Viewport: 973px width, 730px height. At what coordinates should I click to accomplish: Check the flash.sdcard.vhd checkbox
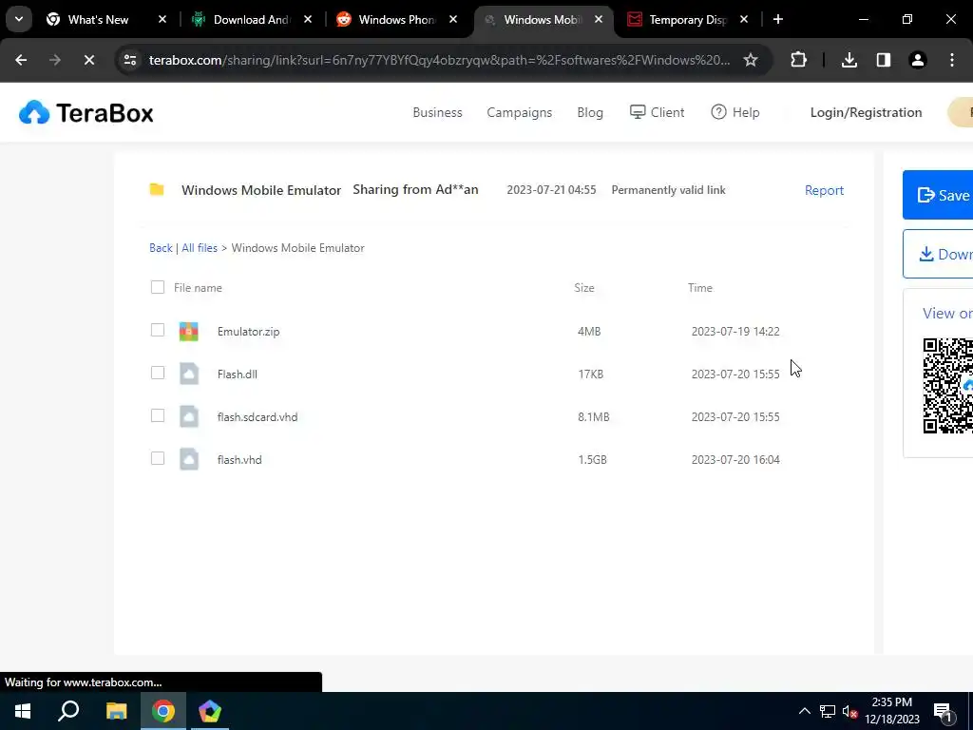pyautogui.click(x=158, y=416)
